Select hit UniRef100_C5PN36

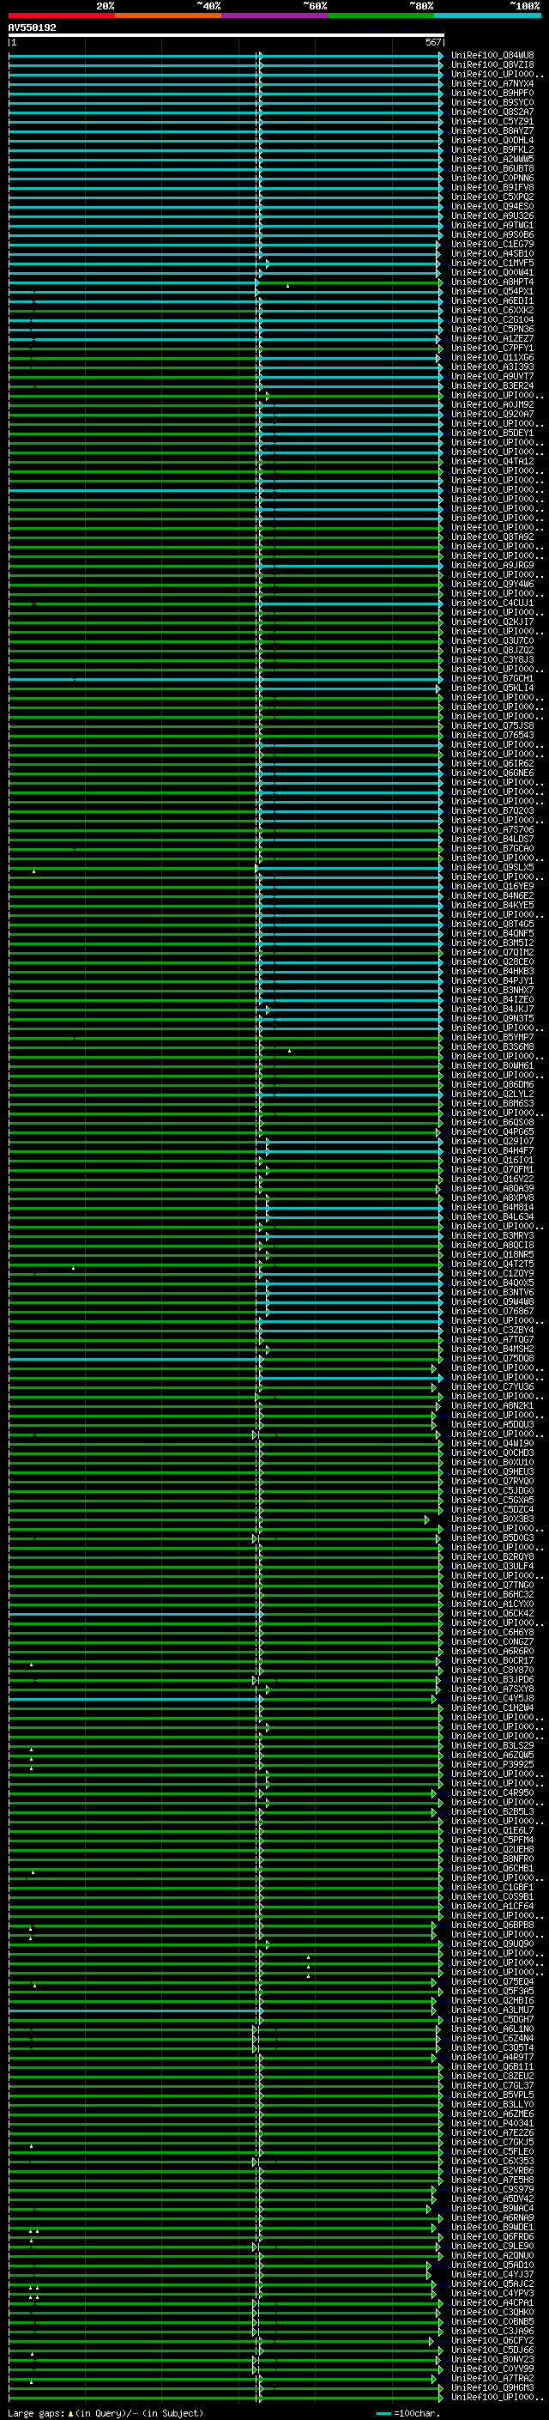click(492, 329)
